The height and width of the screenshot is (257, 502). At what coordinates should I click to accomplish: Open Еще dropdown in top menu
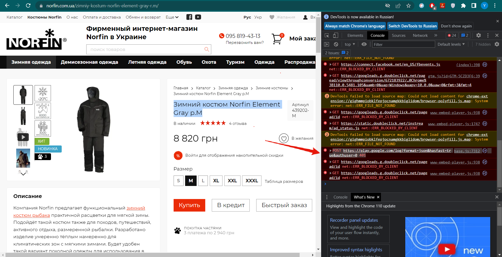(172, 17)
